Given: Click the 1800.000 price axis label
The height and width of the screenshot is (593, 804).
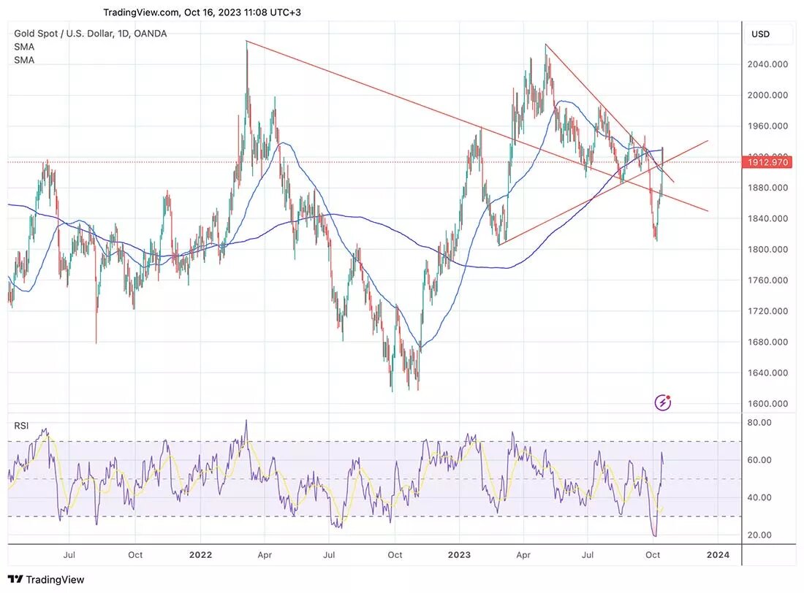Looking at the screenshot, I should [767, 249].
